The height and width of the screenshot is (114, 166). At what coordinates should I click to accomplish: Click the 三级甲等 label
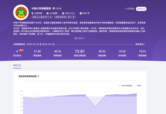38,13
